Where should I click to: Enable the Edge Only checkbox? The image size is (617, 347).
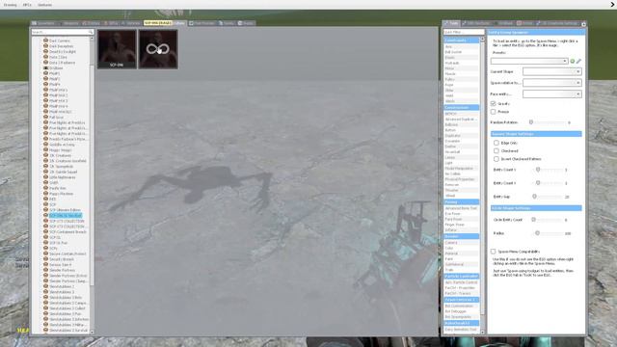496,143
